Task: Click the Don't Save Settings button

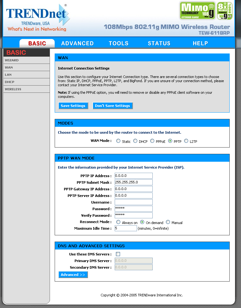Action: (113, 106)
